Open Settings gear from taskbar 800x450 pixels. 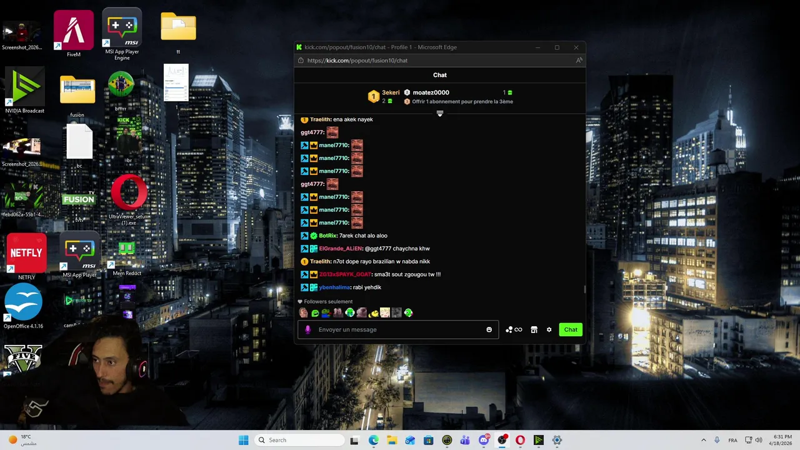click(x=557, y=440)
